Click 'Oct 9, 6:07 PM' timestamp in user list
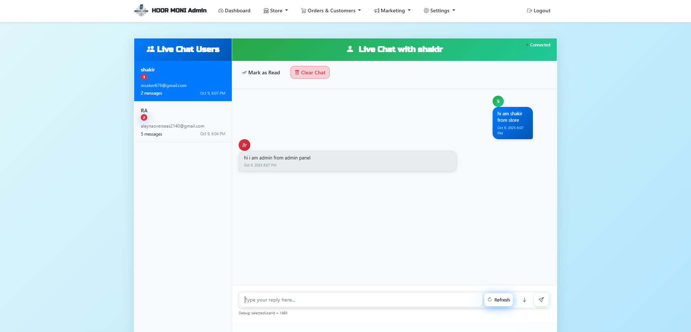691x332 pixels. (213, 93)
